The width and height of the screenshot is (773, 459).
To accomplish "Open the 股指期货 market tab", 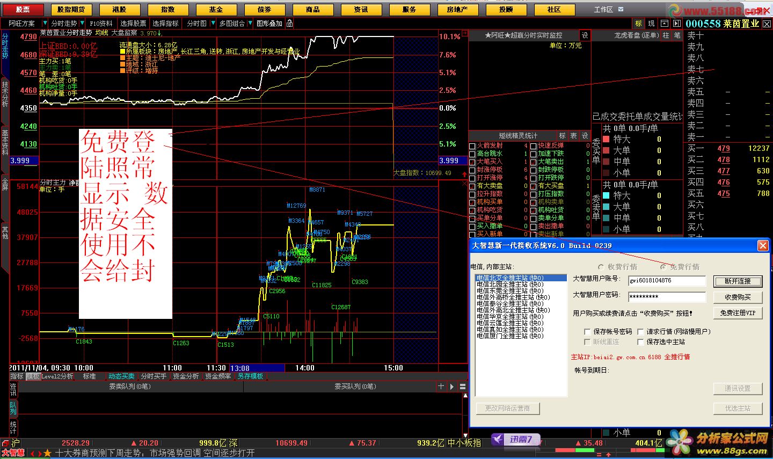I will tap(71, 10).
